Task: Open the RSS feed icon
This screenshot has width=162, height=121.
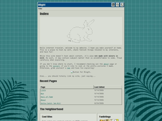Action: click(113, 4)
